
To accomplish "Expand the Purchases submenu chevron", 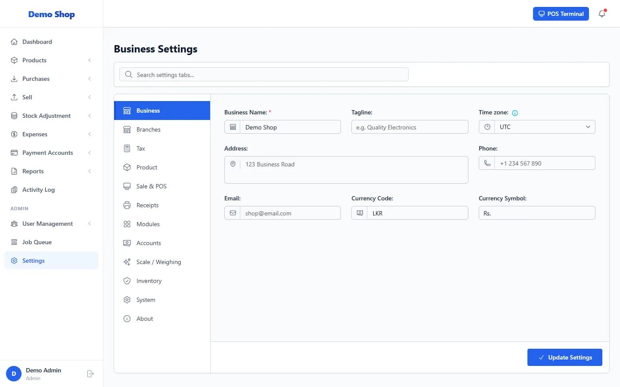I will click(x=90, y=79).
